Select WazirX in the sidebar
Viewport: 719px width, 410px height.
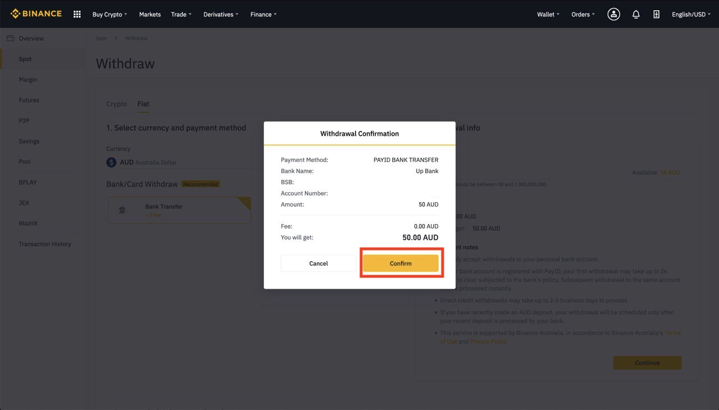pyautogui.click(x=28, y=223)
